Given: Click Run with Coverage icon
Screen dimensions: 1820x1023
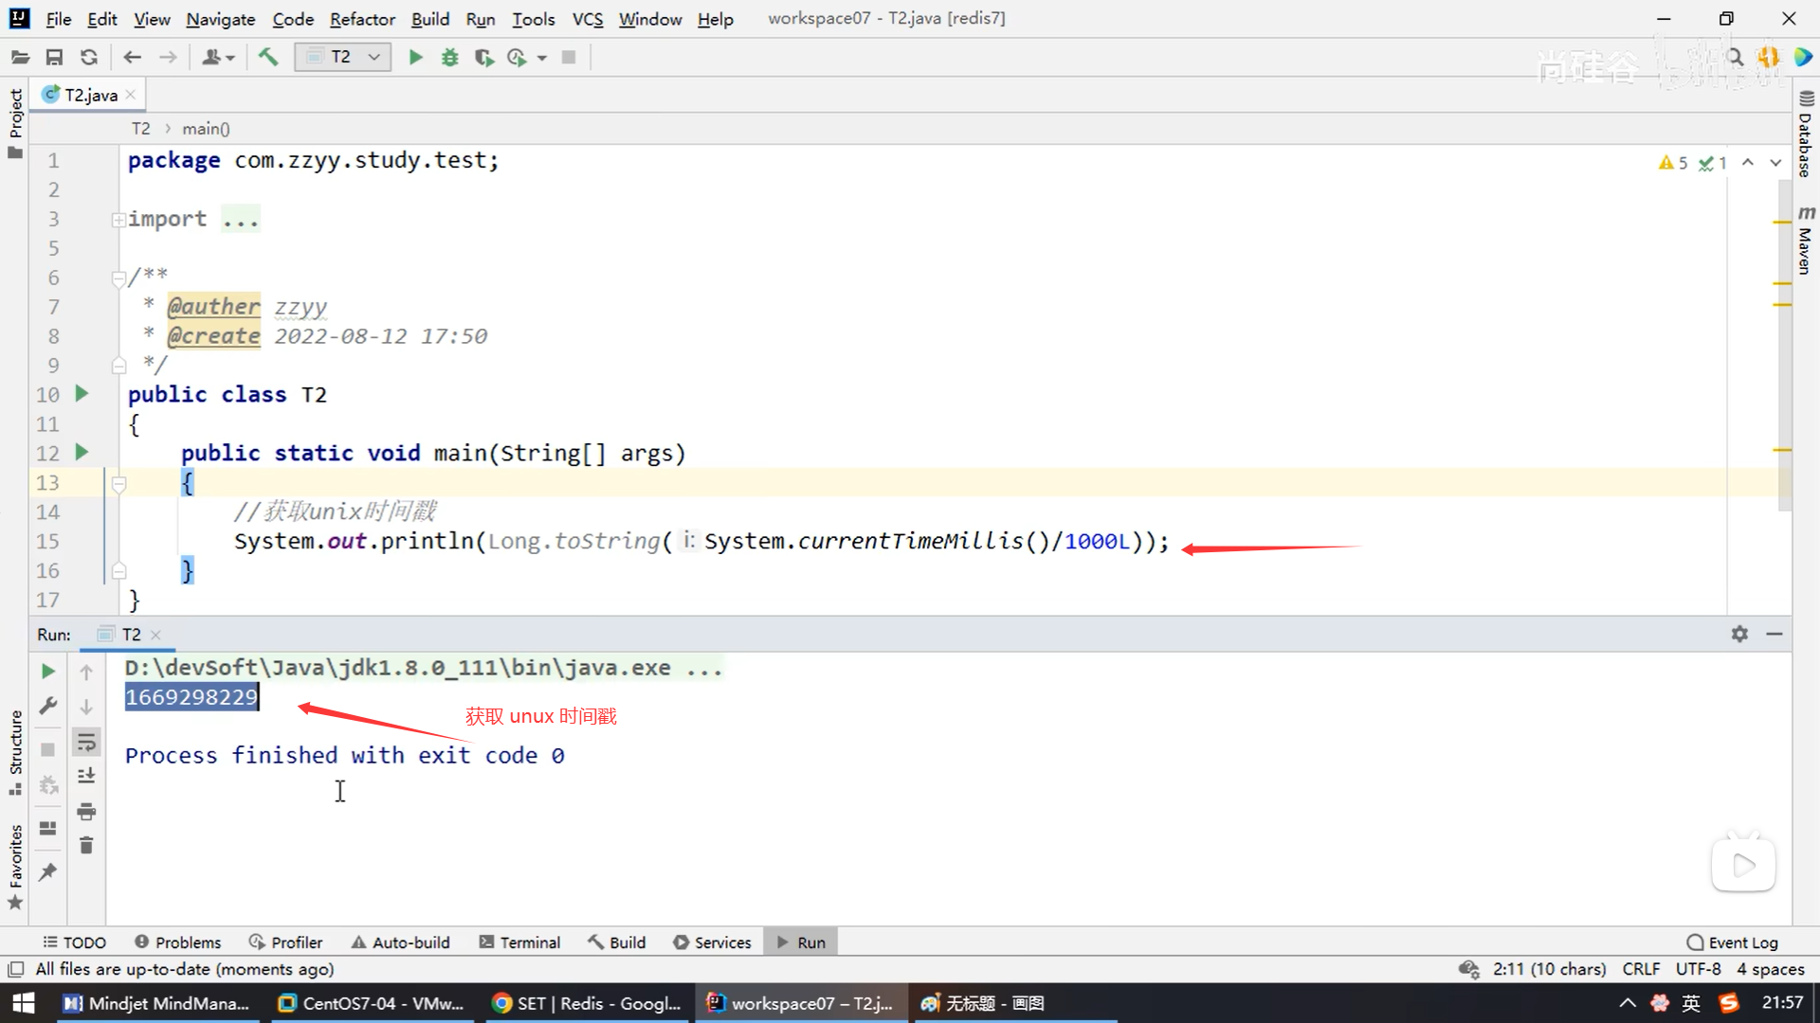Looking at the screenshot, I should point(483,58).
